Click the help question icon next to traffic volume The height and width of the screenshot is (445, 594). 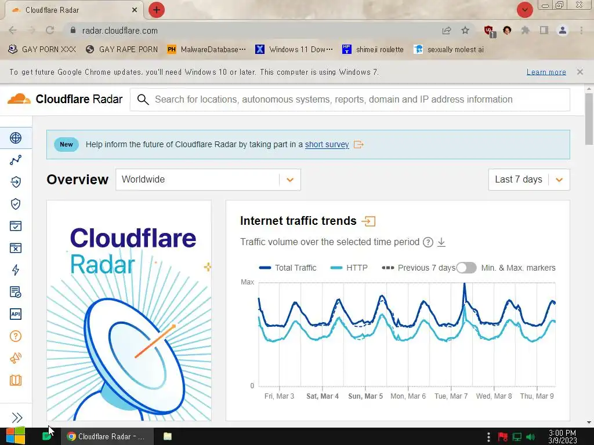[428, 242]
